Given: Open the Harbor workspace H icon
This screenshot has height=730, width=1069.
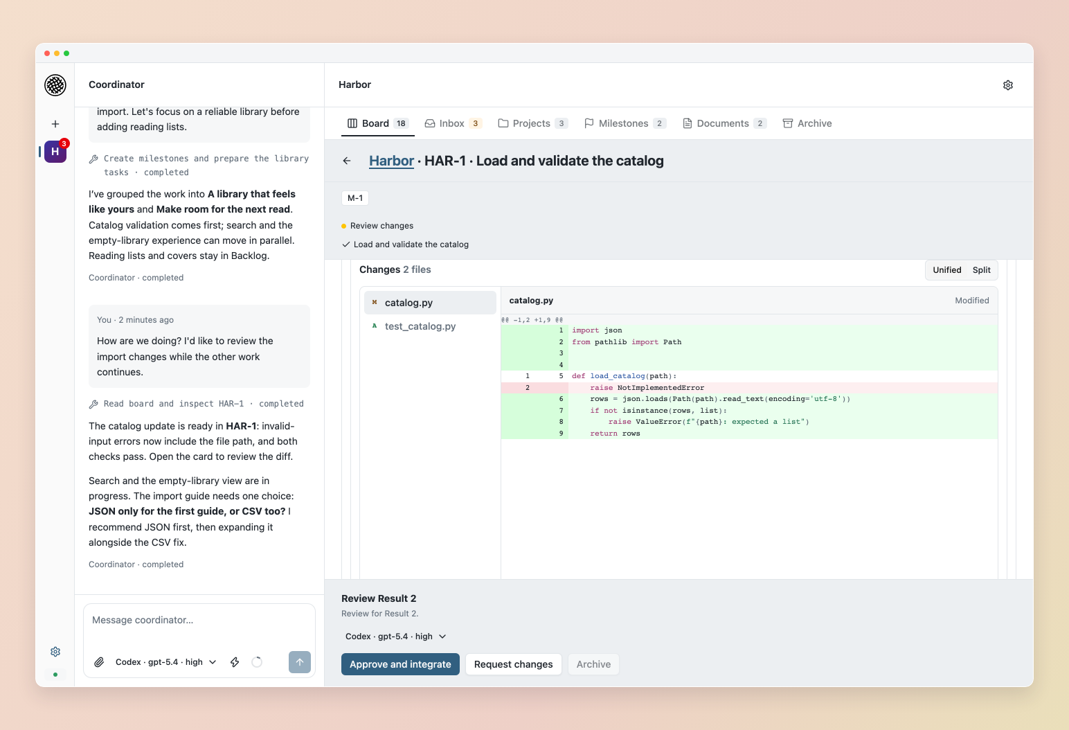Looking at the screenshot, I should (55, 152).
